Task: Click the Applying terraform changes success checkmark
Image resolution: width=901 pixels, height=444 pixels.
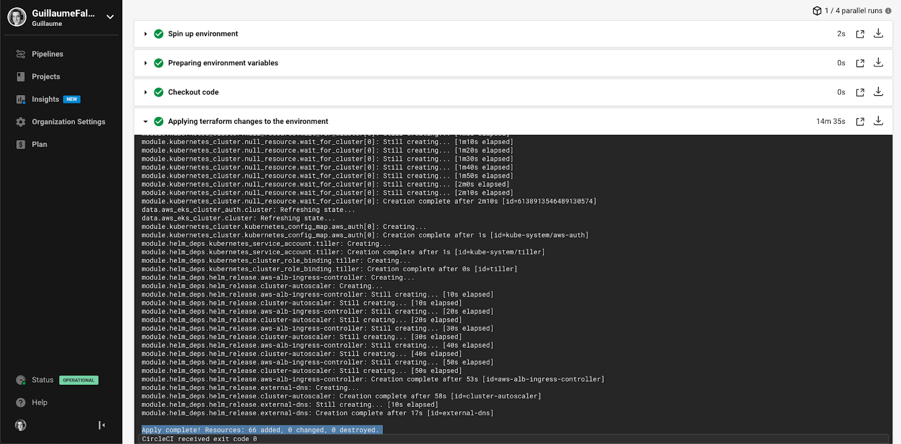Action: 159,122
